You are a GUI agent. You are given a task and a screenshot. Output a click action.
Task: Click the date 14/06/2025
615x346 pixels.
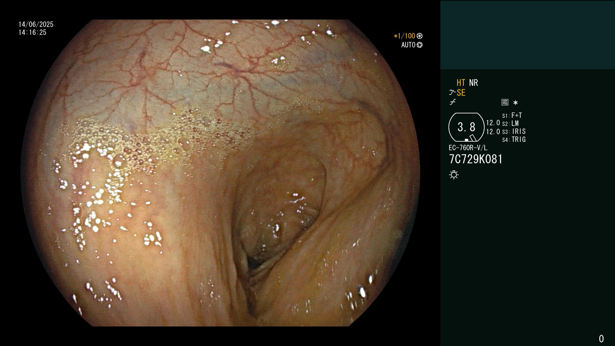[36, 24]
